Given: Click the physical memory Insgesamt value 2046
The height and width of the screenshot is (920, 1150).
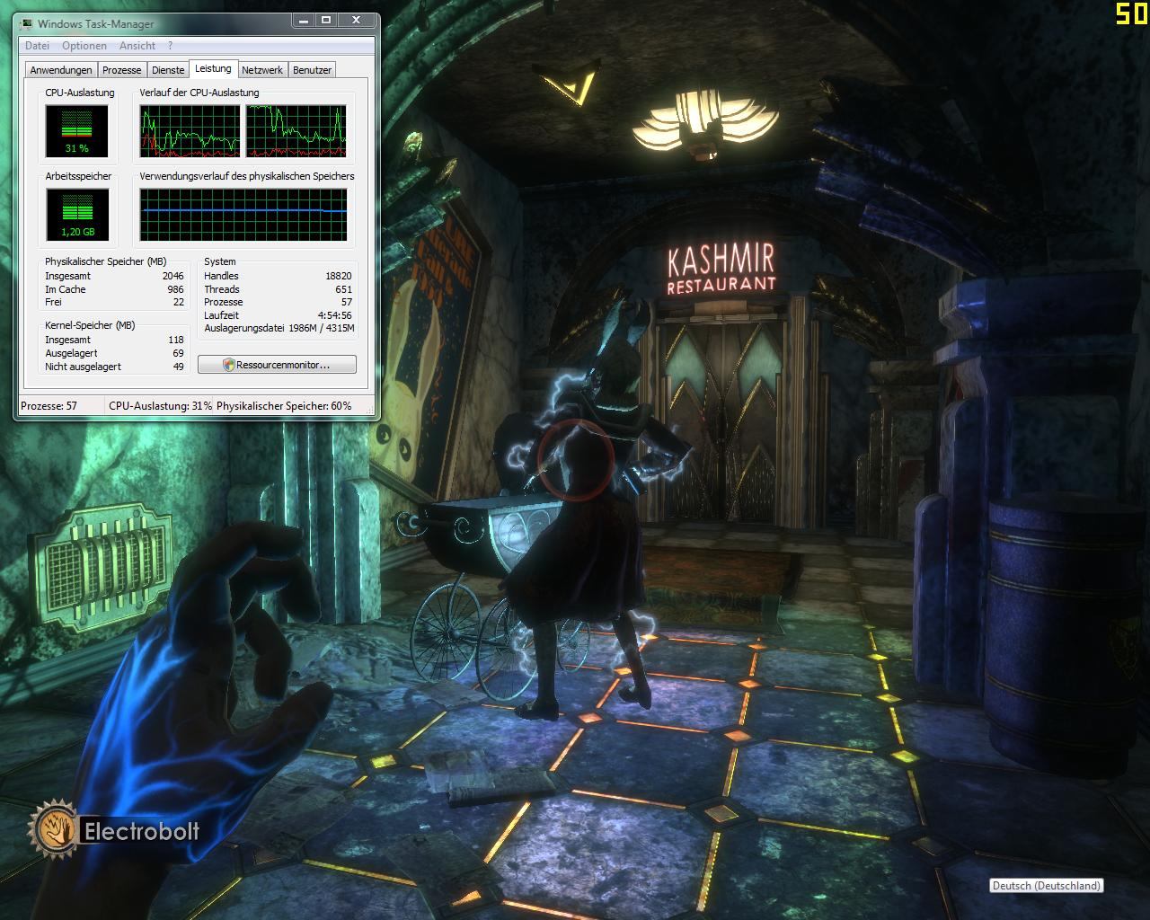Looking at the screenshot, I should 172,276.
